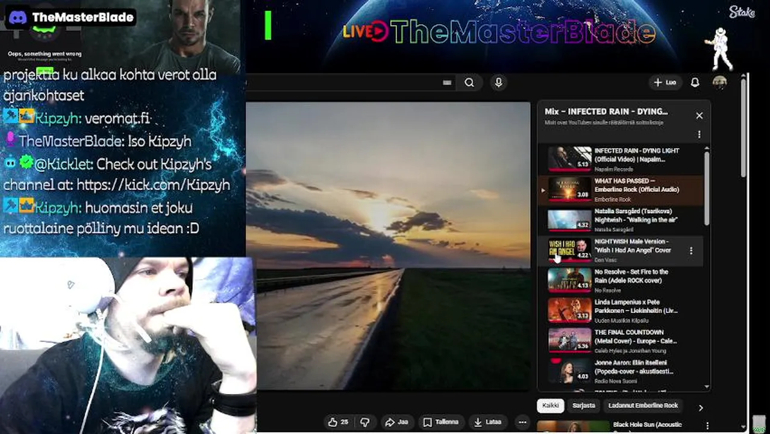Click veromat.fi text in chat
The height and width of the screenshot is (434, 770).
(117, 119)
